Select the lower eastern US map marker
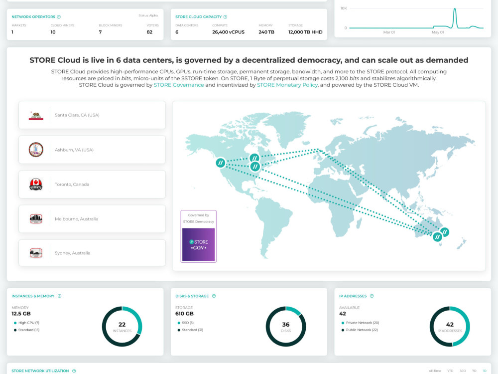This screenshot has height=374, width=498. 255,167
